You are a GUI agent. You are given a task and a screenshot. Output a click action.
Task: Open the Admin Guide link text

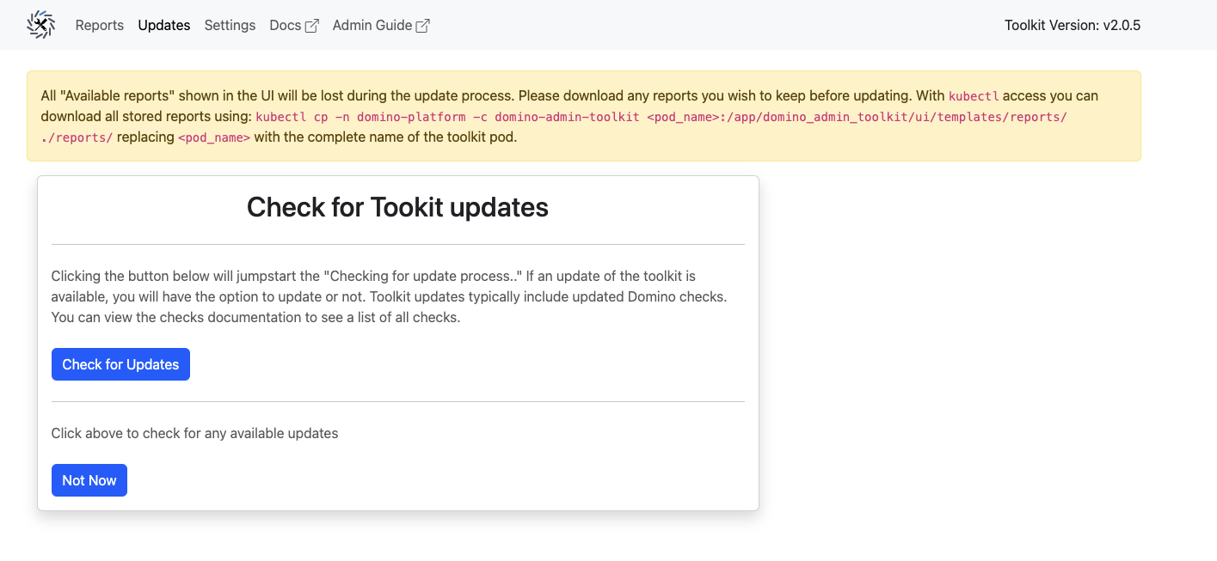click(x=372, y=25)
